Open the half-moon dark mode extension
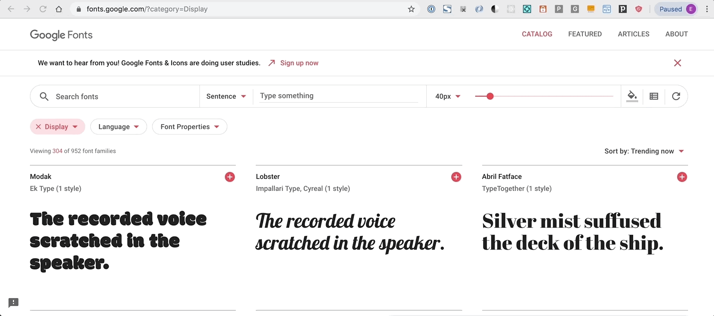Image resolution: width=714 pixels, height=316 pixels. pyautogui.click(x=495, y=9)
